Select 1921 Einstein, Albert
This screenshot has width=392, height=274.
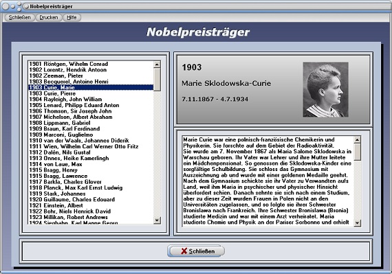click(x=91, y=205)
